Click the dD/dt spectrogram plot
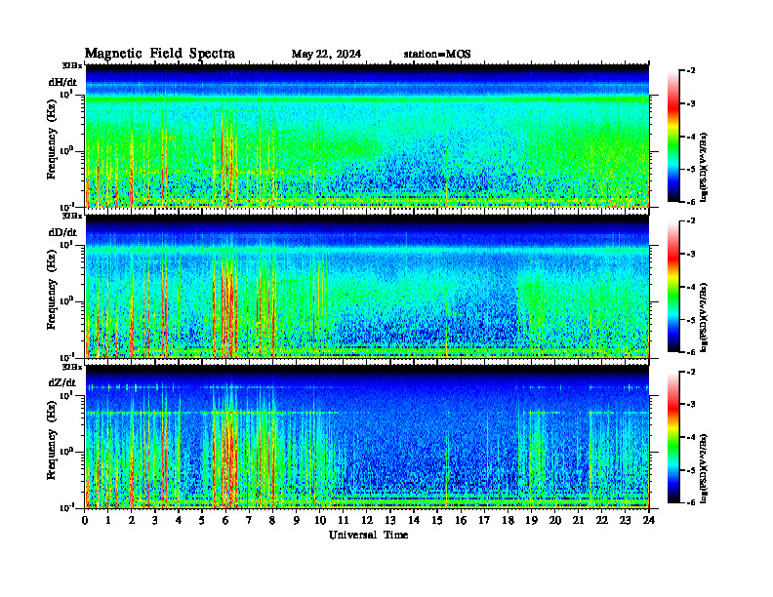 click(367, 286)
